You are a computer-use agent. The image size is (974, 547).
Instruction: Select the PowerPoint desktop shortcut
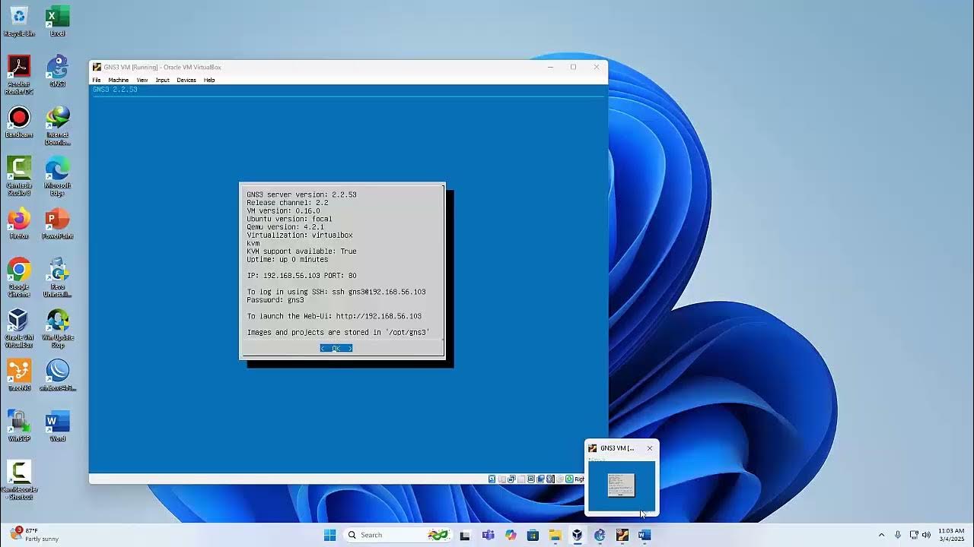coord(57,223)
